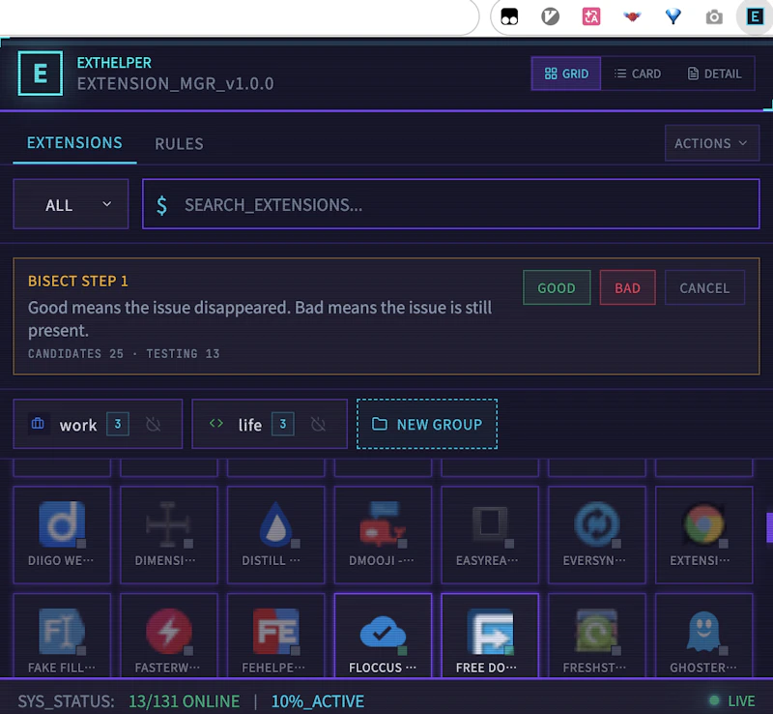
Task: Select the FreshStart extension tile
Action: coord(597,636)
